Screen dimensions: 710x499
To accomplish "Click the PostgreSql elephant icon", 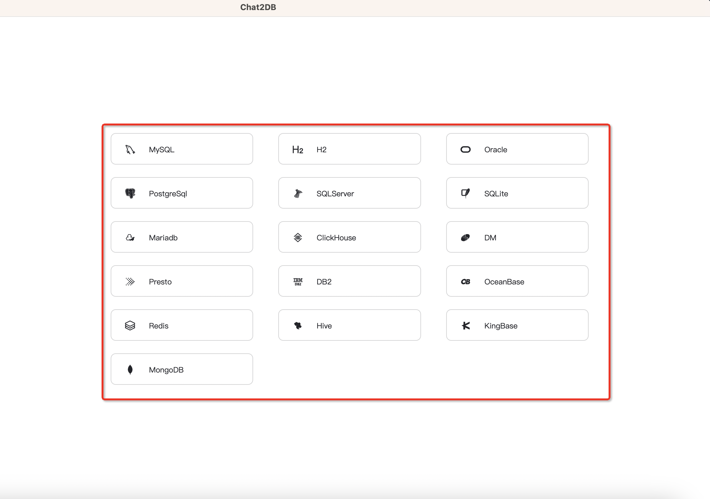I will pyautogui.click(x=130, y=193).
